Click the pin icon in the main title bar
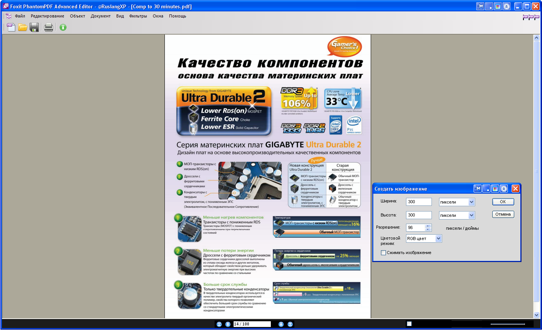 tap(480, 6)
